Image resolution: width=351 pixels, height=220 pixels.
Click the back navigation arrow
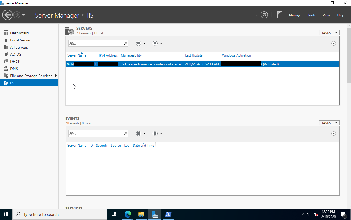7,14
